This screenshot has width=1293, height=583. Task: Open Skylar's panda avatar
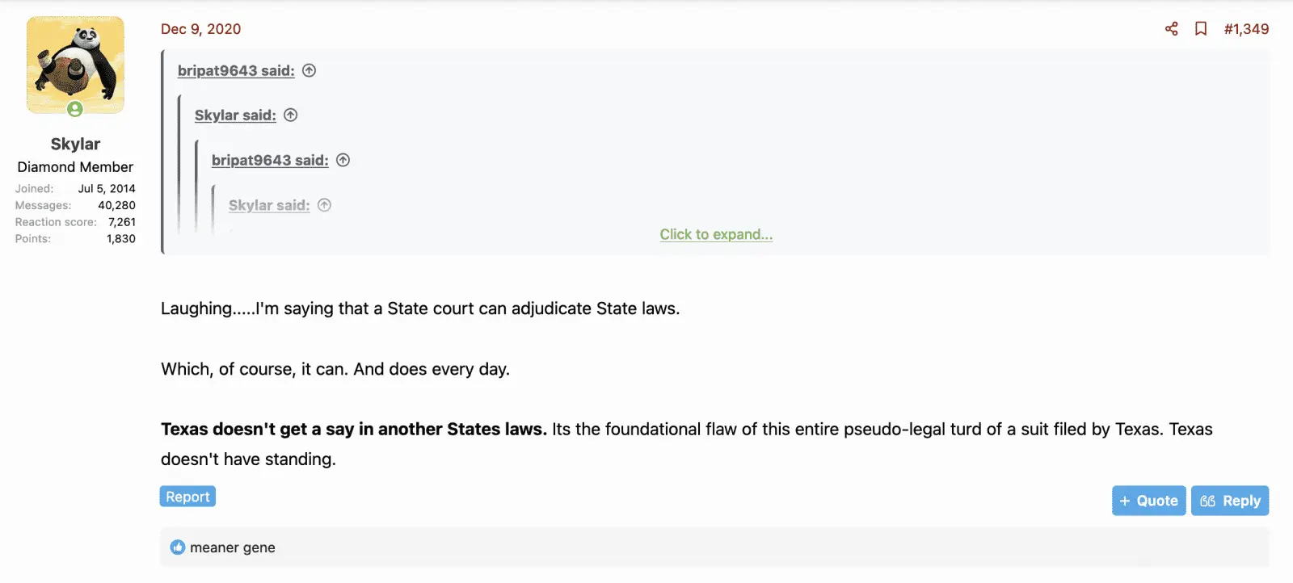pos(75,65)
